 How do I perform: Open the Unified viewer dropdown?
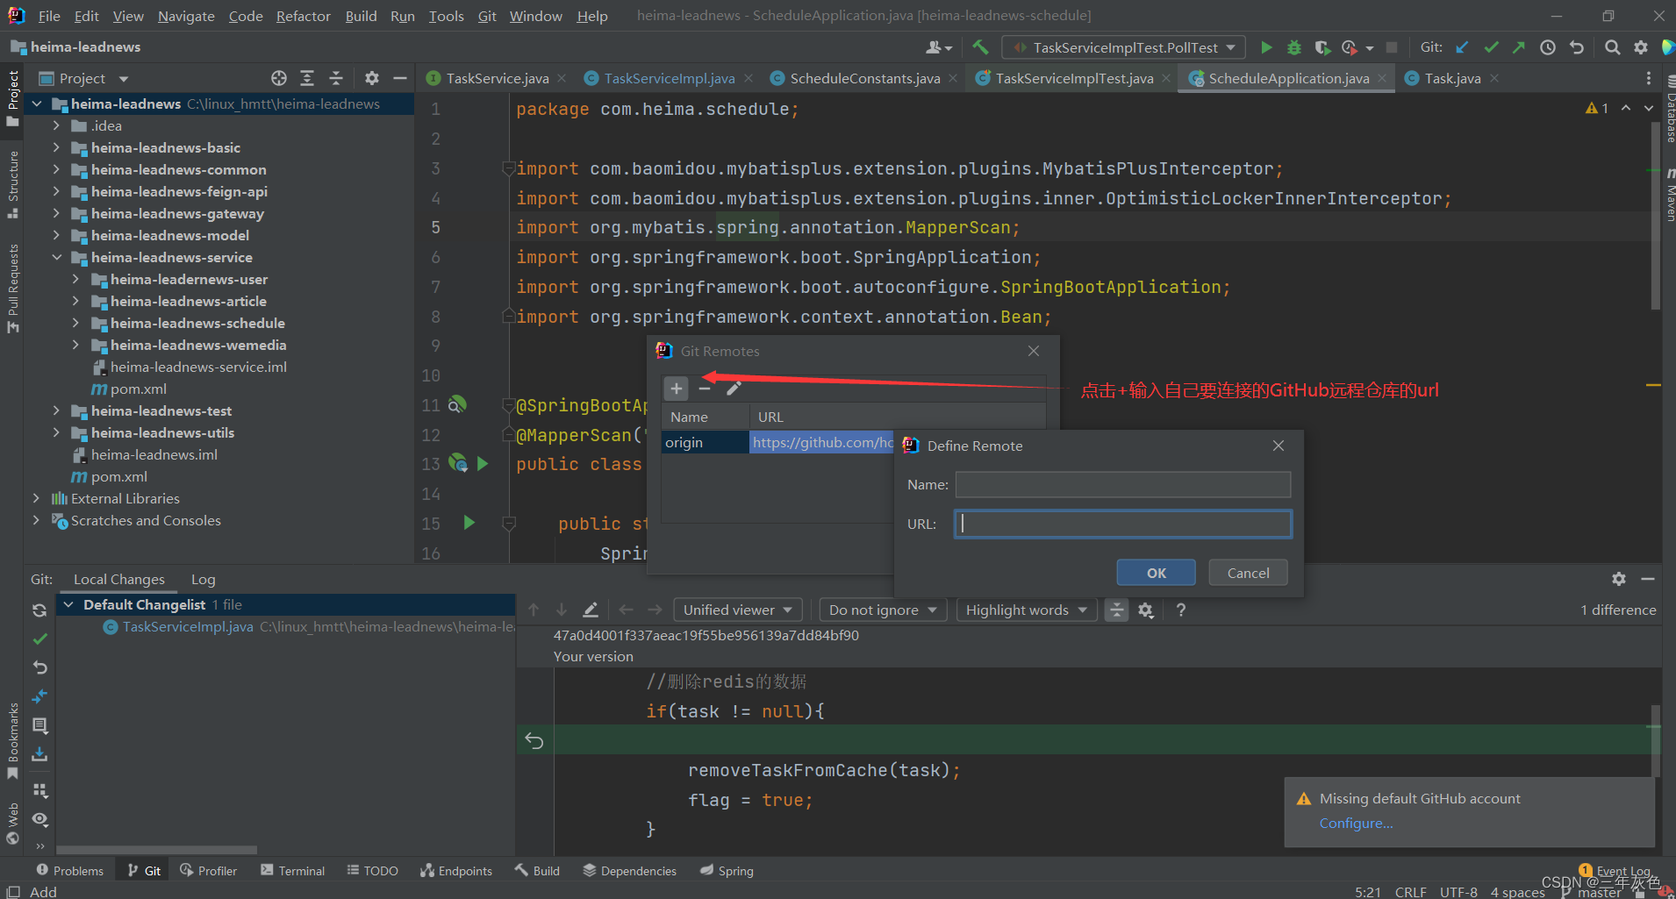pos(737,610)
